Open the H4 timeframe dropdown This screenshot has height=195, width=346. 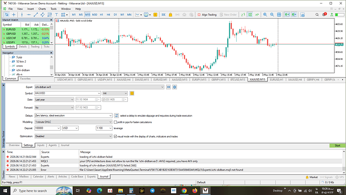pyautogui.click(x=115, y=93)
